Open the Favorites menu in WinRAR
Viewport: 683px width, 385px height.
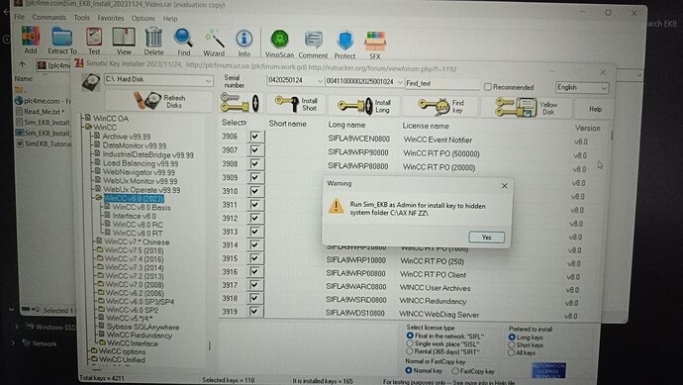[111, 18]
